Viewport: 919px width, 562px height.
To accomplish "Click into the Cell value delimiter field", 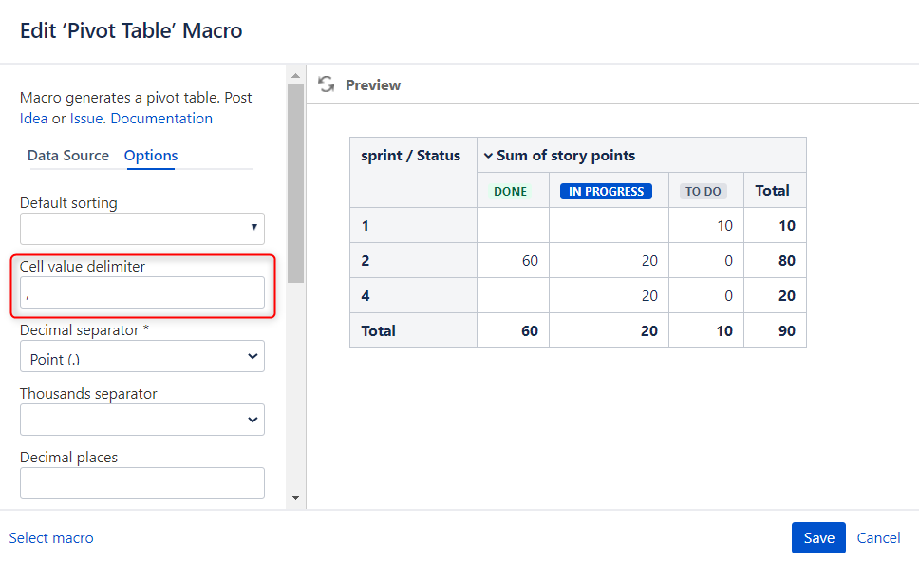I will pos(141,292).
